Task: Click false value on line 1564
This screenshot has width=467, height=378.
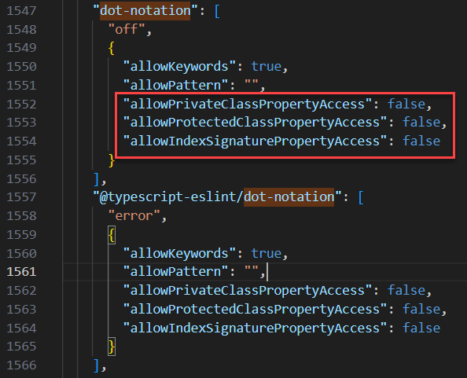Action: pos(421,328)
